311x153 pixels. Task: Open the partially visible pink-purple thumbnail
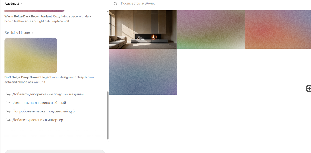click(x=34, y=11)
